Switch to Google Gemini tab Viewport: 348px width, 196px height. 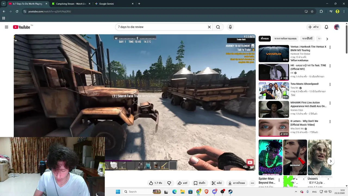pyautogui.click(x=114, y=4)
